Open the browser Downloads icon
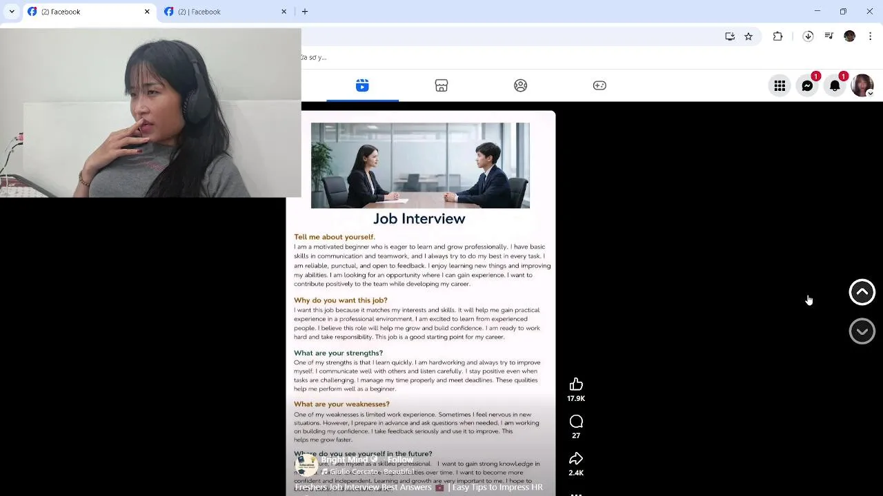Screen dimensions: 883x496 (x=808, y=37)
